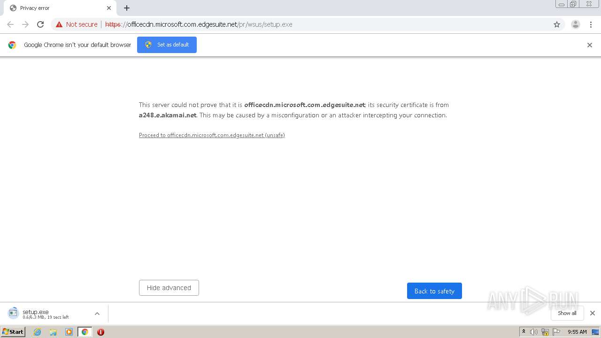The width and height of the screenshot is (601, 338).
Task: Click the browser forward arrow
Action: [25, 24]
